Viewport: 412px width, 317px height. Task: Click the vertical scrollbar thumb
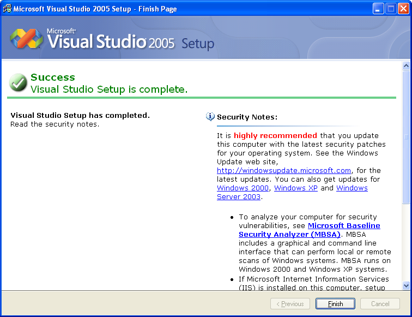pyautogui.click(x=406, y=136)
